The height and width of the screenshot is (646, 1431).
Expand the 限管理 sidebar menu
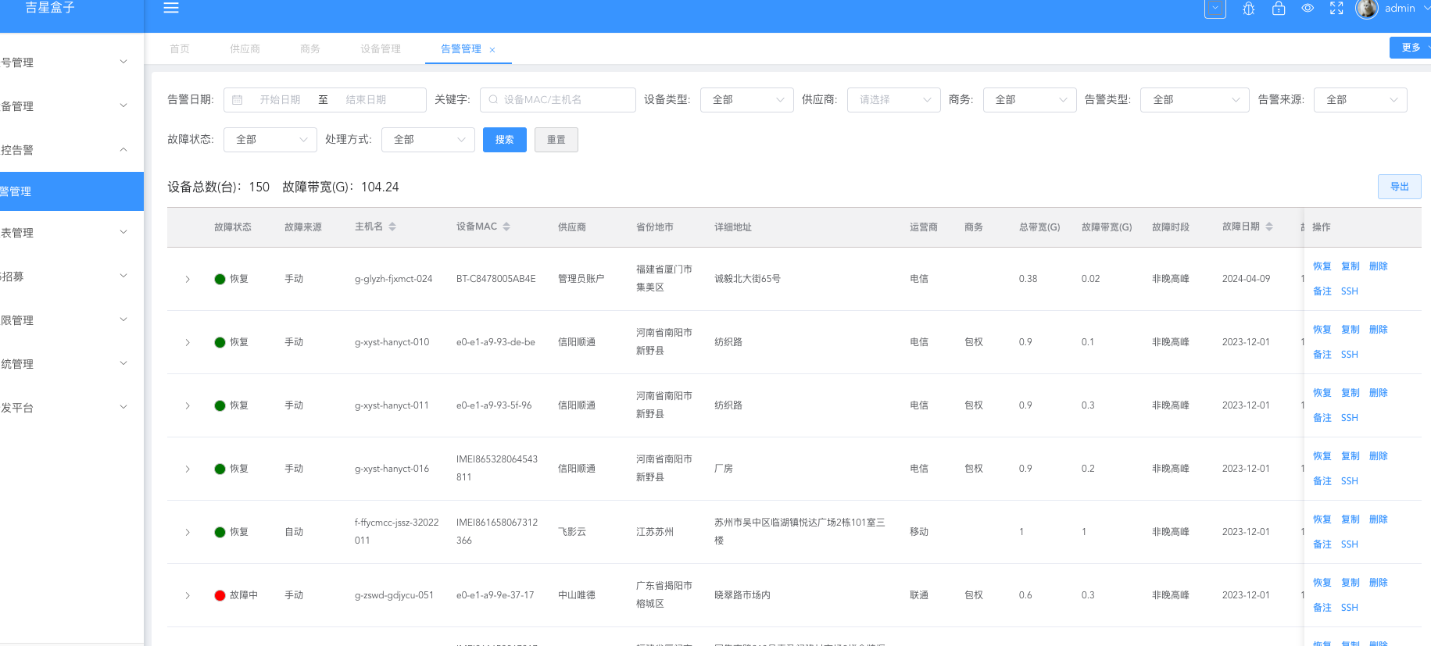(72, 320)
